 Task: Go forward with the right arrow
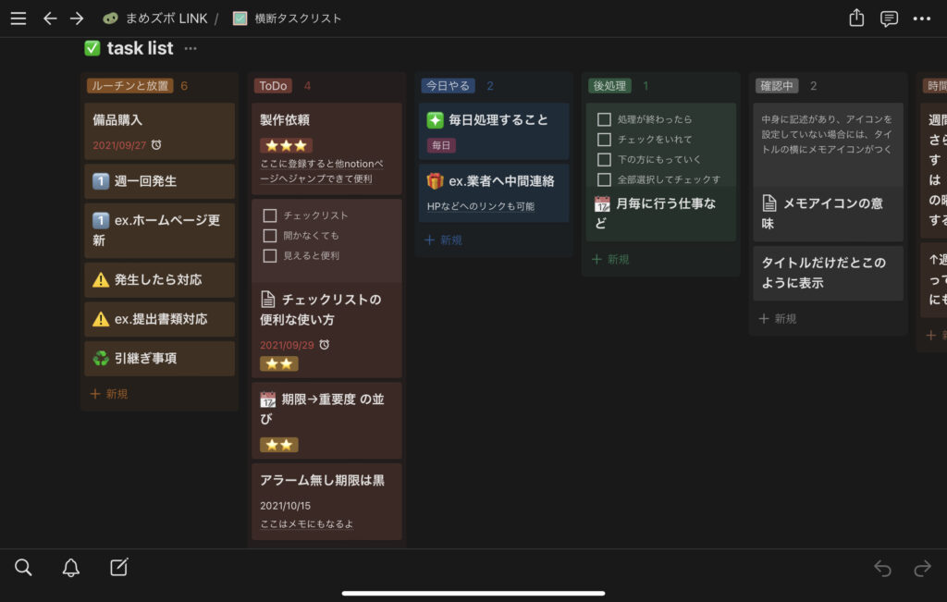77,18
